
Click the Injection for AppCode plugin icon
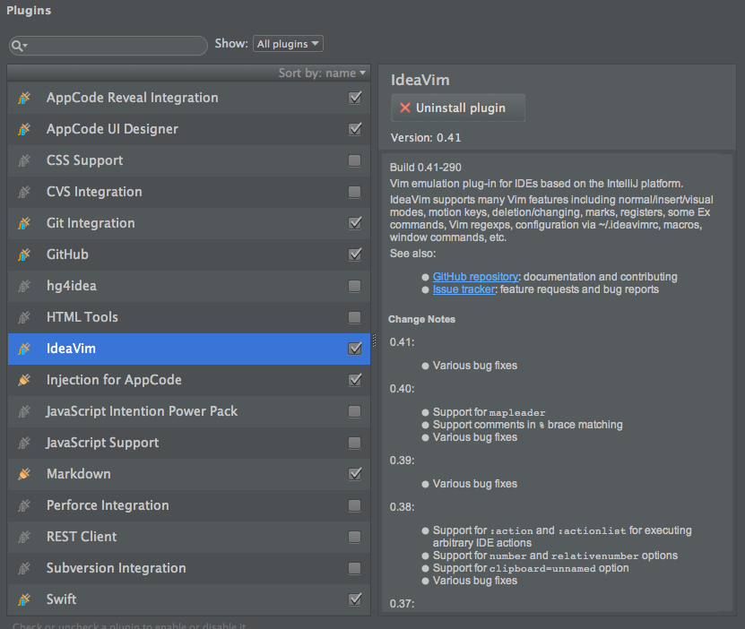(24, 380)
